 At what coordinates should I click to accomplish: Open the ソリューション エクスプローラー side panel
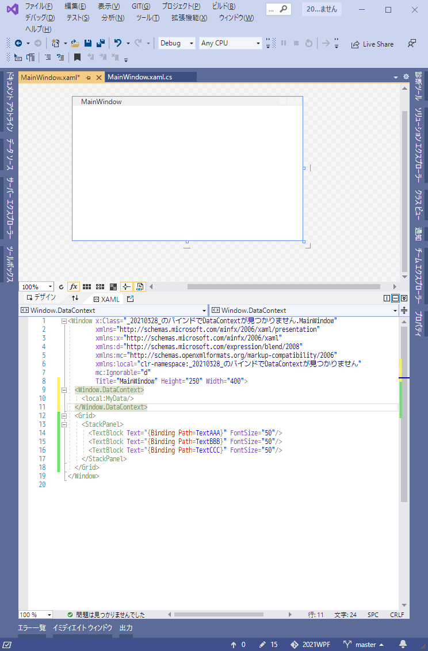pos(418,145)
